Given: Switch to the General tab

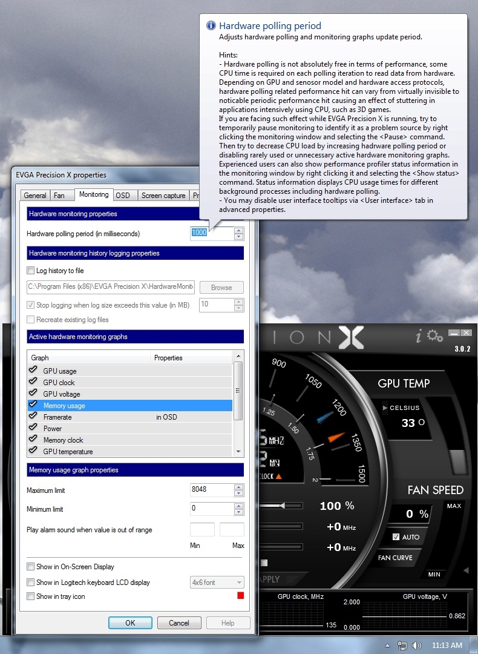Looking at the screenshot, I should point(35,195).
